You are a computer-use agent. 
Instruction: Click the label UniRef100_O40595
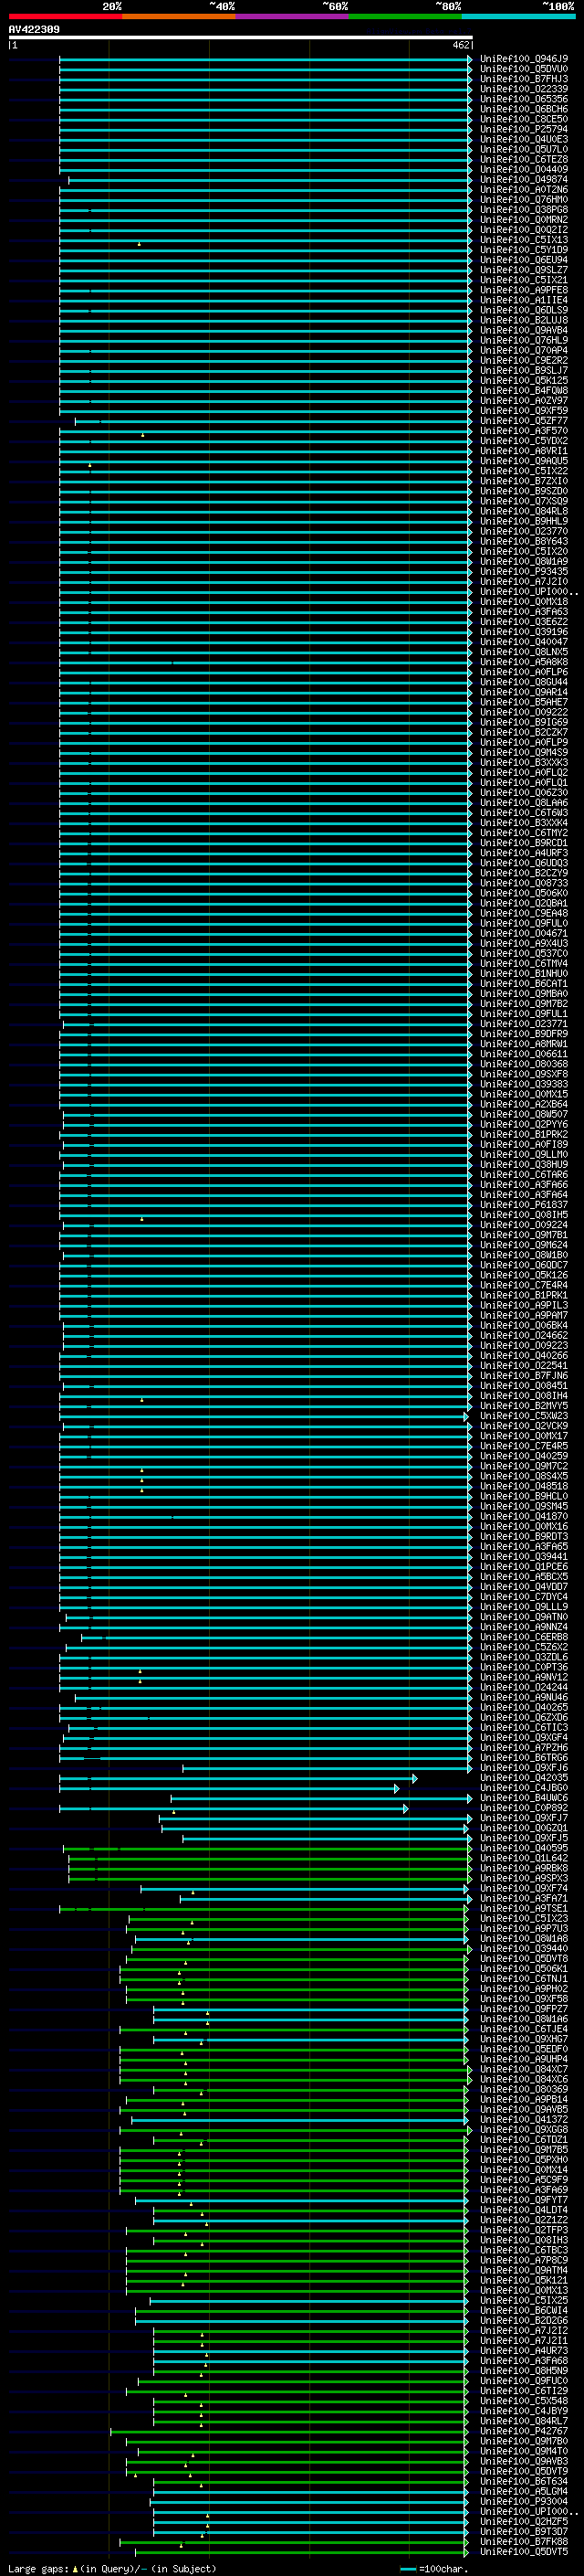524,1848
